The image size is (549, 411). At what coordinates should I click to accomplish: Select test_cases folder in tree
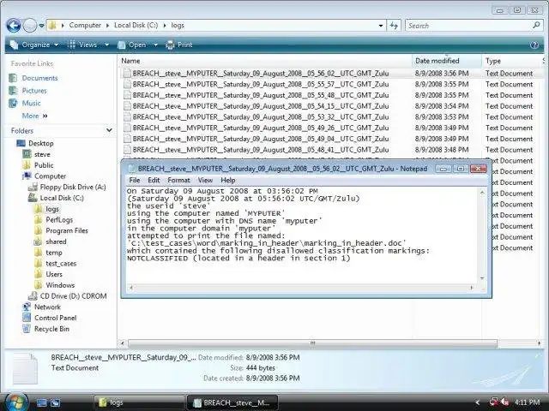click(x=61, y=264)
